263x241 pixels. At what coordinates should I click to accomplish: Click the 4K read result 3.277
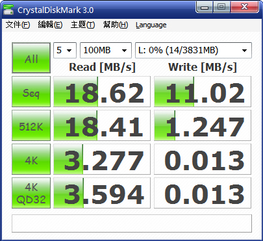click(102, 159)
